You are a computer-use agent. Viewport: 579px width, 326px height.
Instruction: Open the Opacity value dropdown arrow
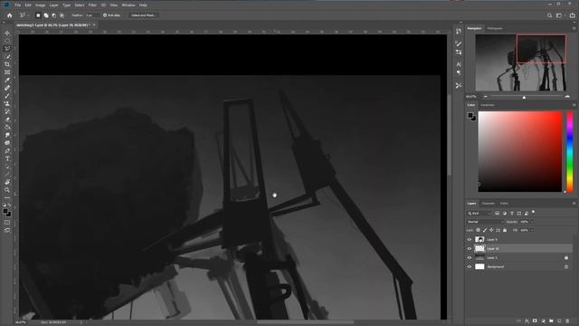click(532, 222)
